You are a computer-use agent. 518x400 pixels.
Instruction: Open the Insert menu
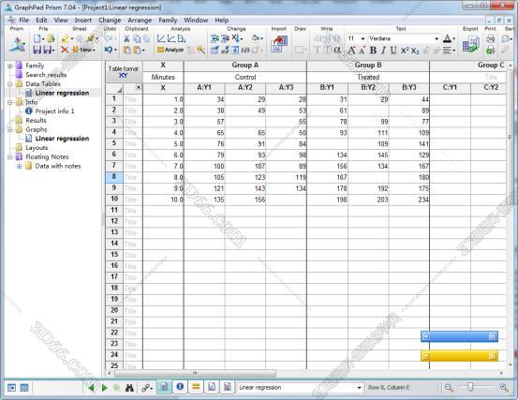coord(82,21)
